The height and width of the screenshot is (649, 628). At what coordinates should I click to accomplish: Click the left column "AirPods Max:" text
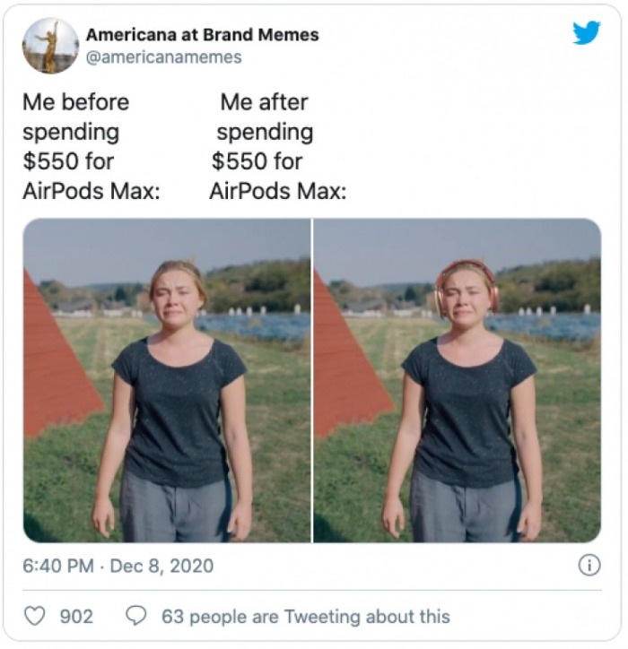[92, 191]
